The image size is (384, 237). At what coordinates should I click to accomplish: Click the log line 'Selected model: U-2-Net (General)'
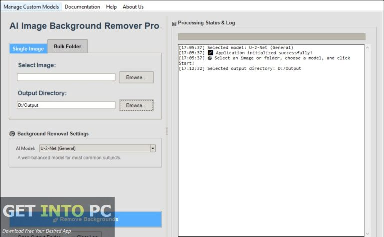point(236,47)
